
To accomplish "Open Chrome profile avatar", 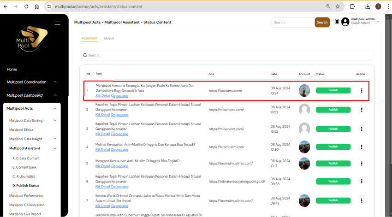I will click(378, 6).
